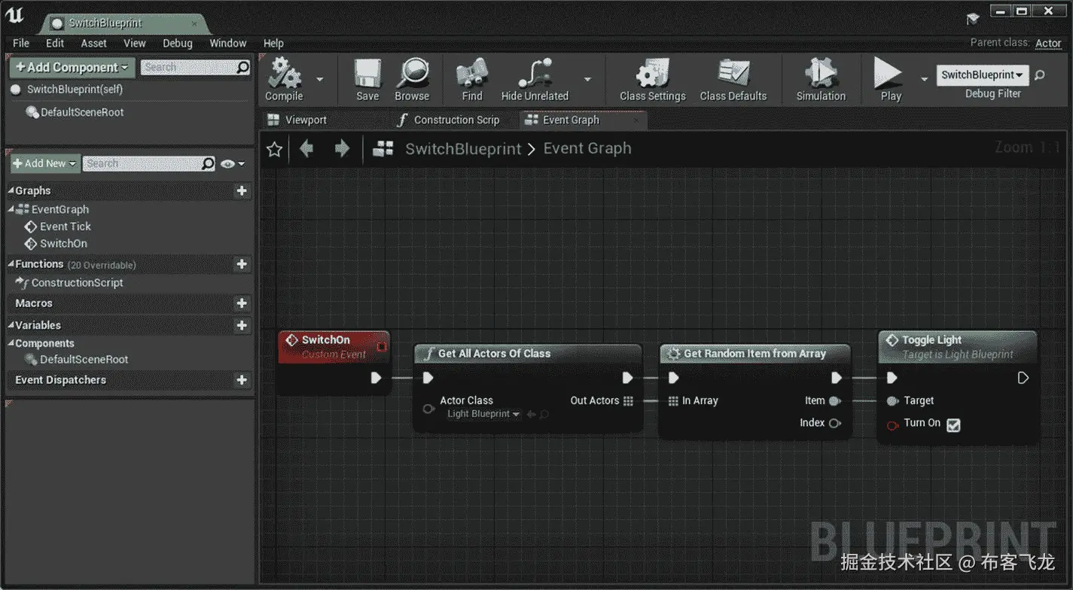This screenshot has height=590, width=1073.
Task: Go forward with the right arrow in graph header
Action: point(342,148)
